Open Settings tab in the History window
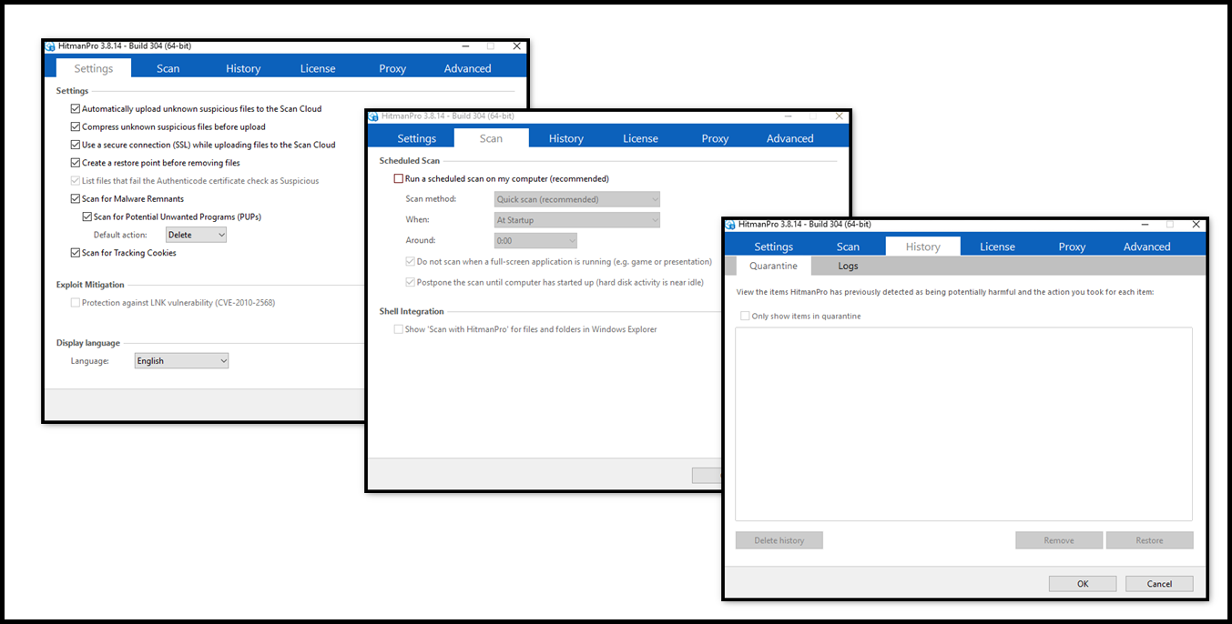This screenshot has width=1232, height=624. [774, 247]
